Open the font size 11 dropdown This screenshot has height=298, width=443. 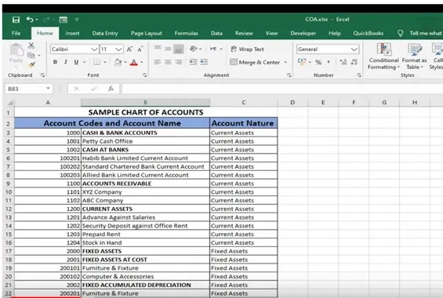coord(119,49)
